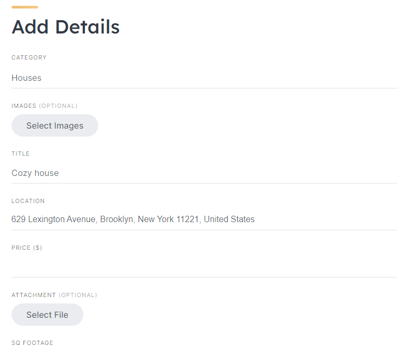Click the Select Images button
The image size is (397, 355).
coord(55,126)
